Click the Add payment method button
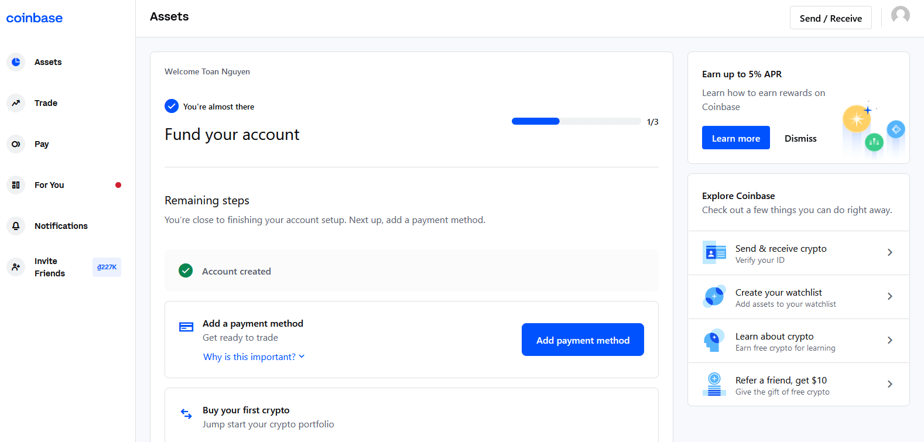The image size is (924, 442). click(x=583, y=340)
